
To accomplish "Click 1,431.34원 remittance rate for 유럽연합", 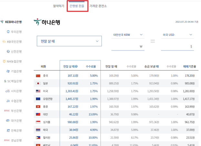I will (153, 99).
